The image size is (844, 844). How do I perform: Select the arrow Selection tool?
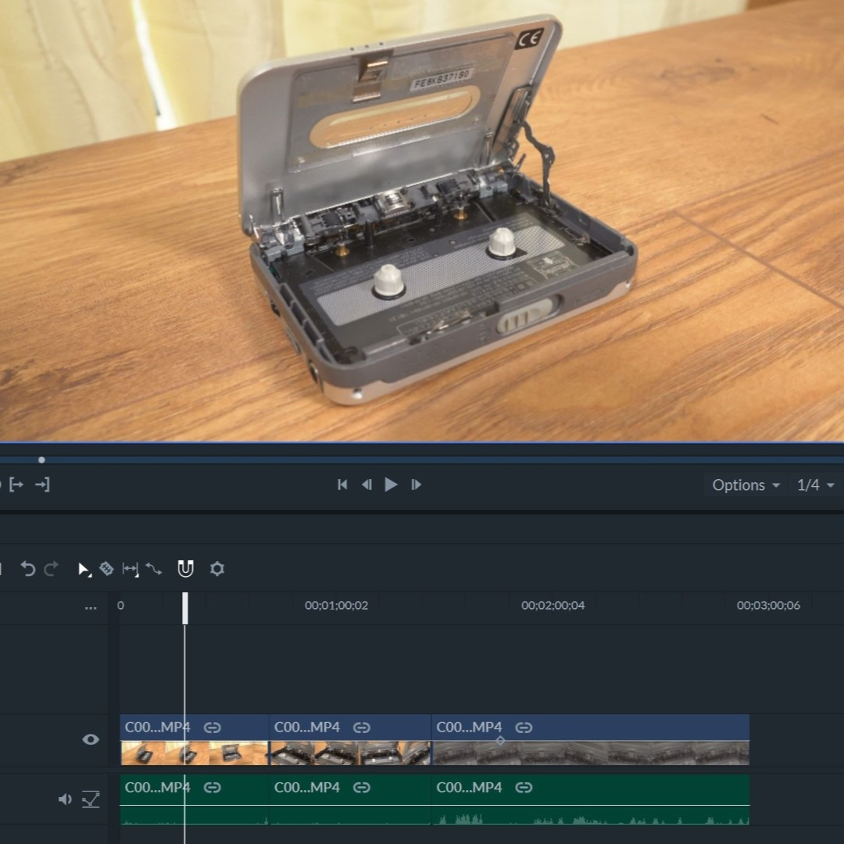[x=84, y=569]
